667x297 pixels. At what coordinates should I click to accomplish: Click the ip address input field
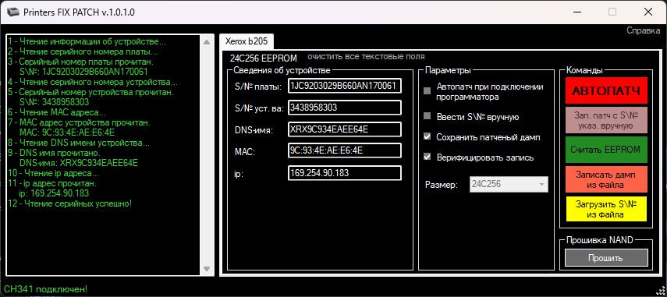[345, 173]
